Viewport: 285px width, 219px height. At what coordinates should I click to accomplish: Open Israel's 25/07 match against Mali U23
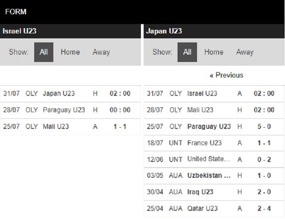70,127
